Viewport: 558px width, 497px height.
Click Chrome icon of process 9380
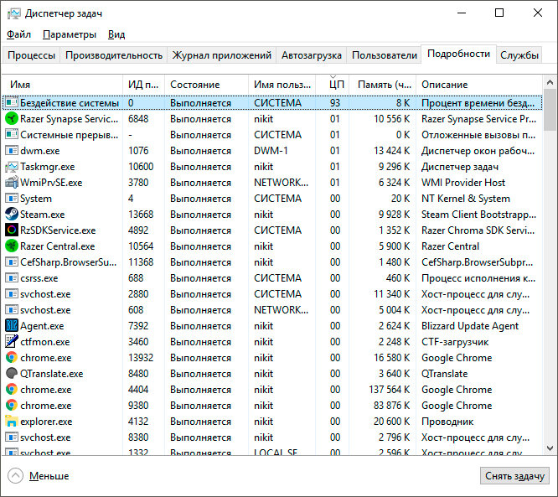[x=12, y=405]
